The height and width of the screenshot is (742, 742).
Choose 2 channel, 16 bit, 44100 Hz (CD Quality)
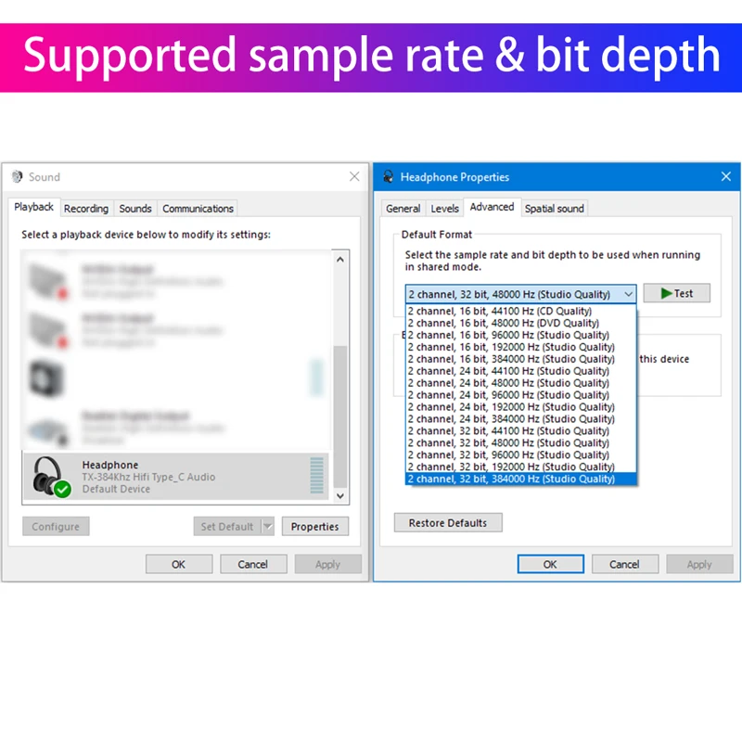520,311
